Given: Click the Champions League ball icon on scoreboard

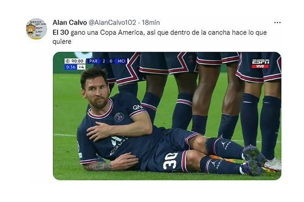Looking at the screenshot, I should tap(67, 61).
